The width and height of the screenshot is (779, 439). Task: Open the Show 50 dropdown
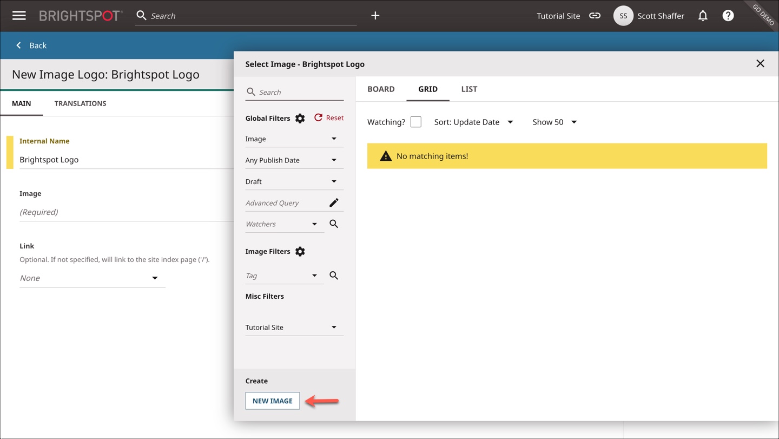[x=554, y=122]
